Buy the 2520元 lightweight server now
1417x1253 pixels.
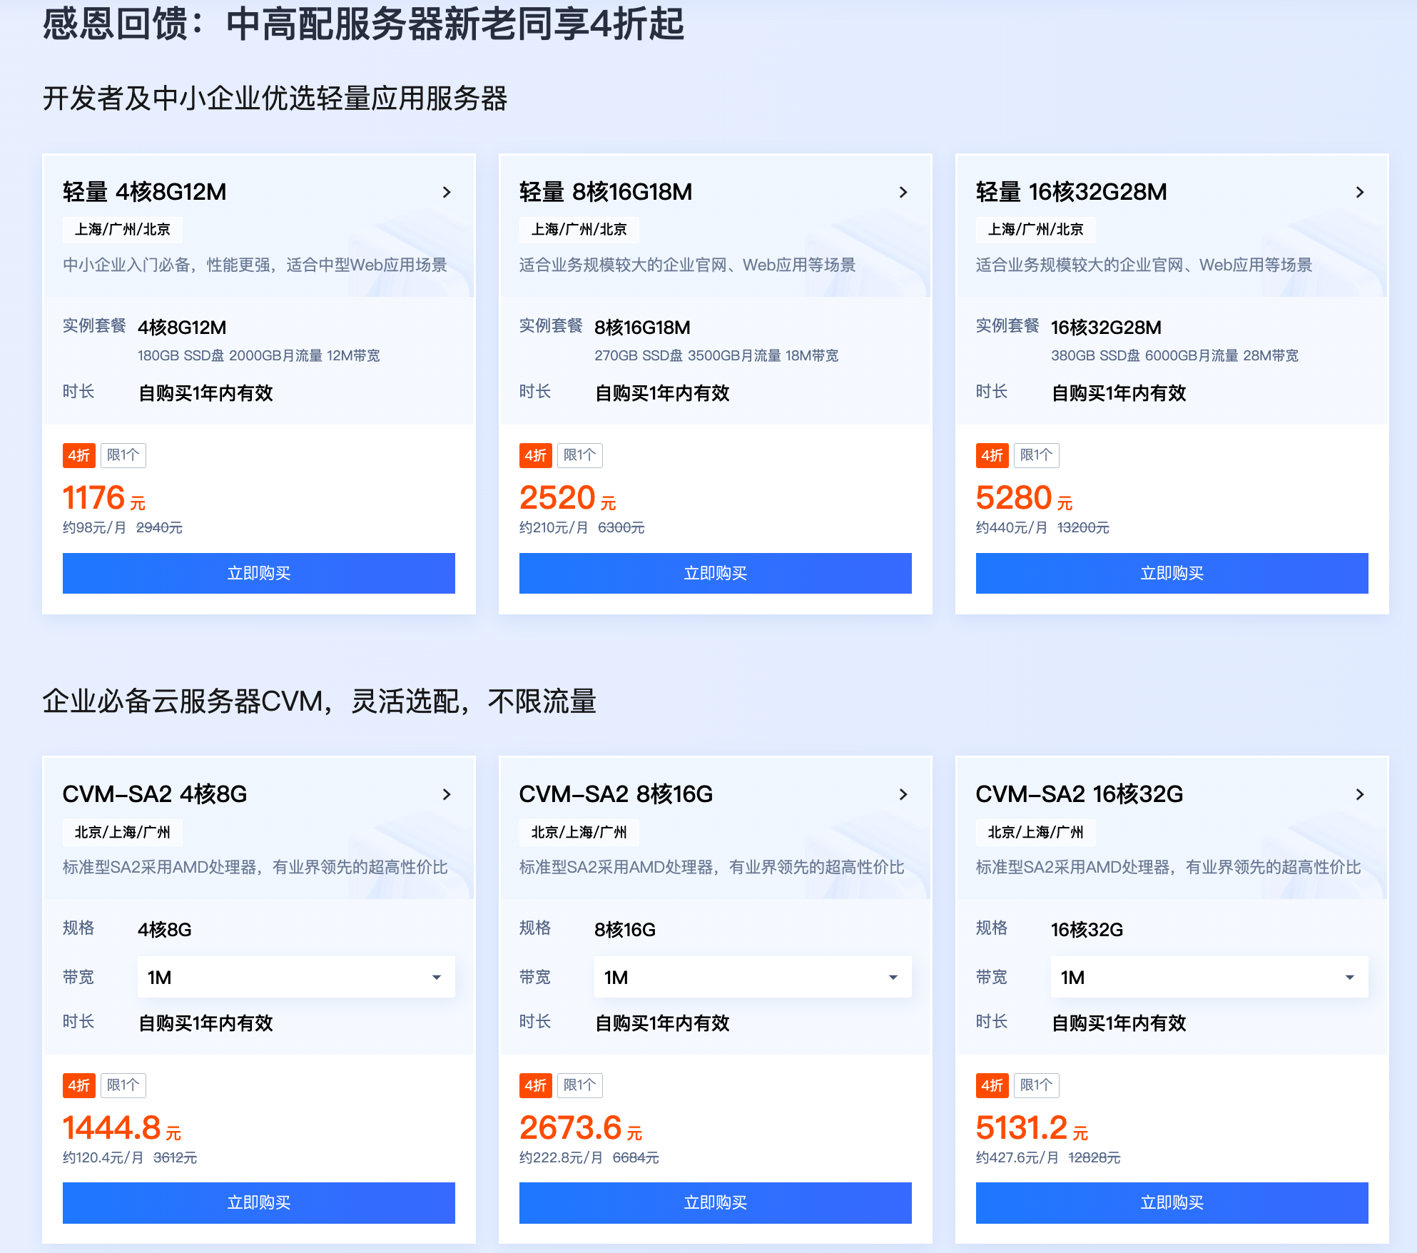pyautogui.click(x=716, y=573)
